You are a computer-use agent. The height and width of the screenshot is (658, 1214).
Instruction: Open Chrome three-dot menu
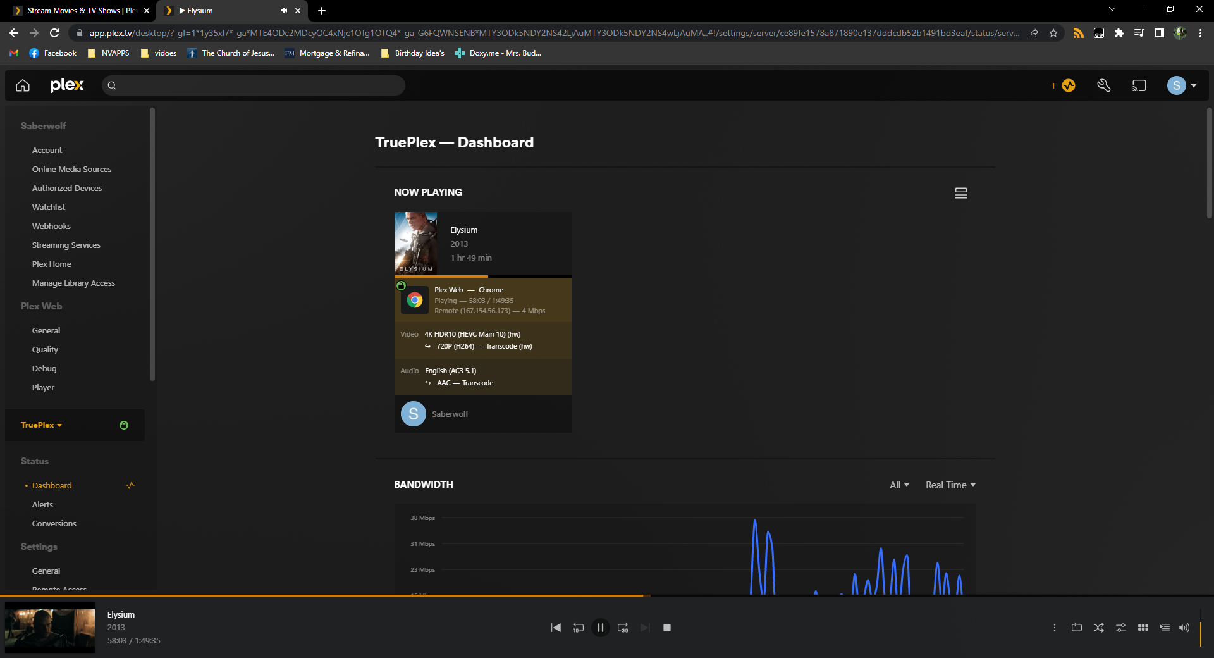tap(1200, 33)
